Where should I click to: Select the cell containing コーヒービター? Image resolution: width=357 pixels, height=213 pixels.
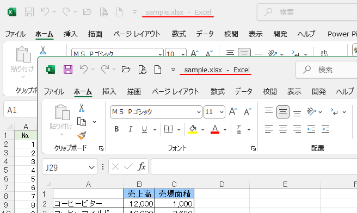click(89, 203)
